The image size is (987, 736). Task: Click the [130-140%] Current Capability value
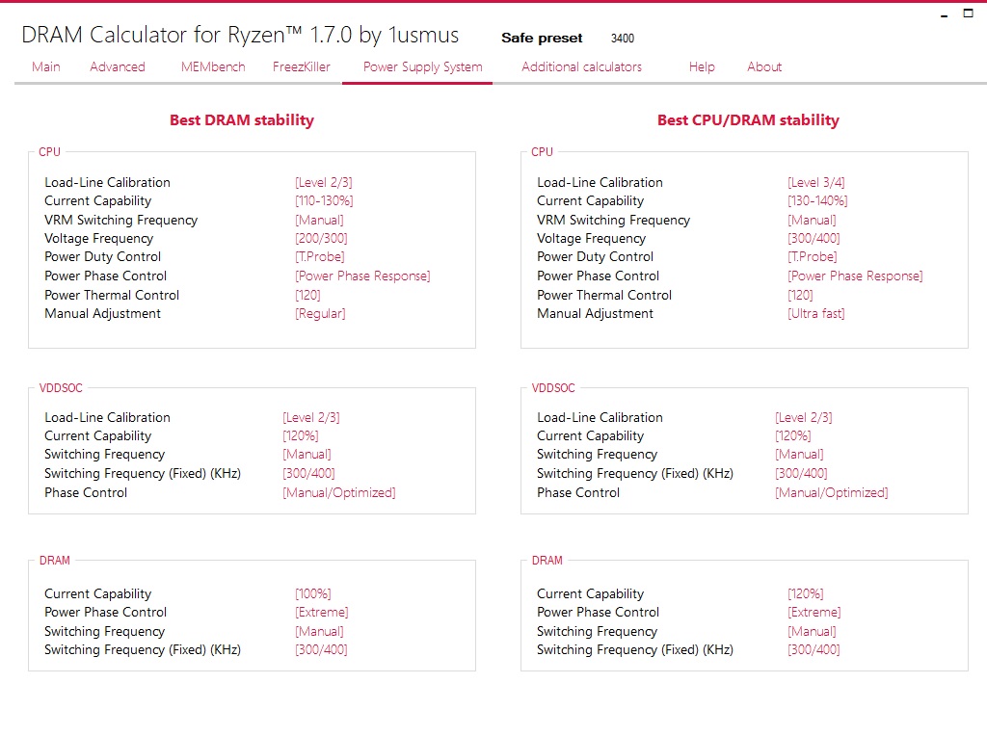point(817,200)
